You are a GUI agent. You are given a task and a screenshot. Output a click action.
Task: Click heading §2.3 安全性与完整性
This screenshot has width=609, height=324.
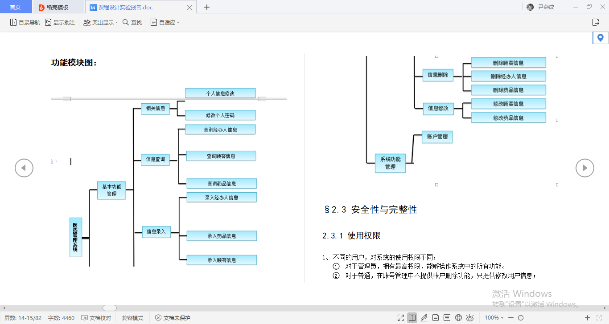coord(371,210)
